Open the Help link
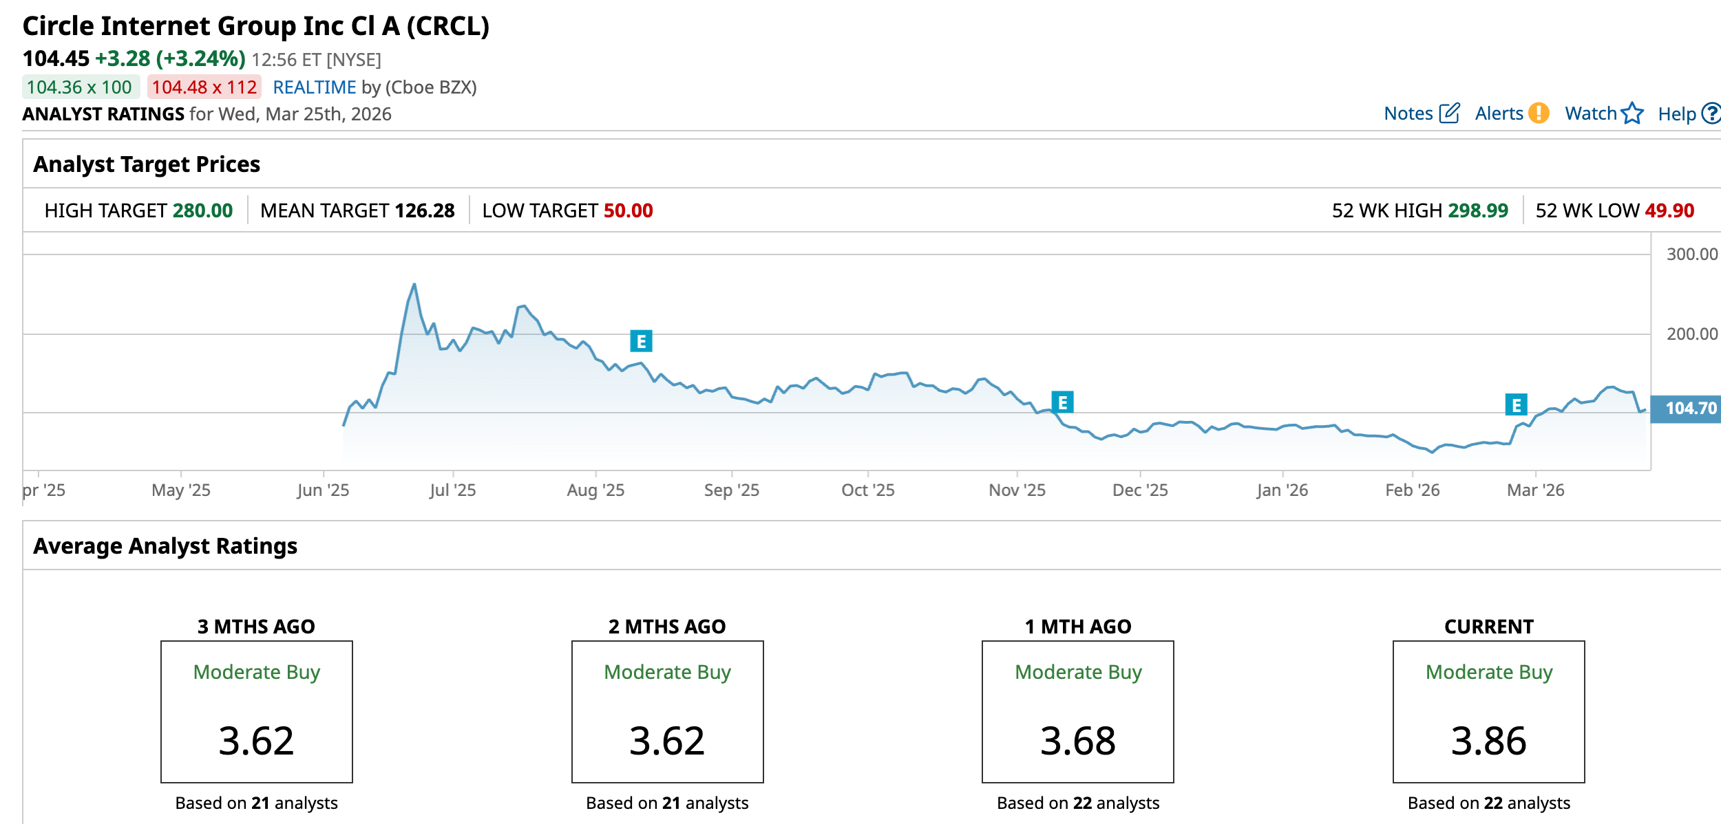Image resolution: width=1721 pixels, height=824 pixels. click(x=1676, y=114)
